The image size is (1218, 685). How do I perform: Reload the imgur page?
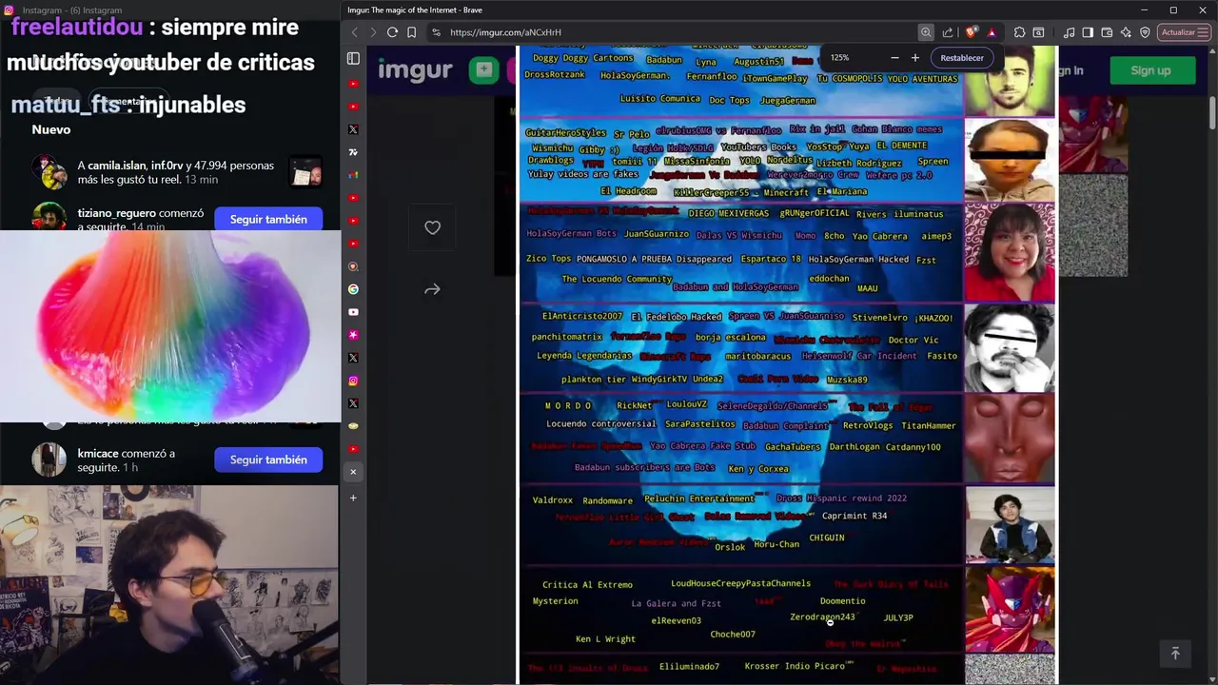point(392,32)
